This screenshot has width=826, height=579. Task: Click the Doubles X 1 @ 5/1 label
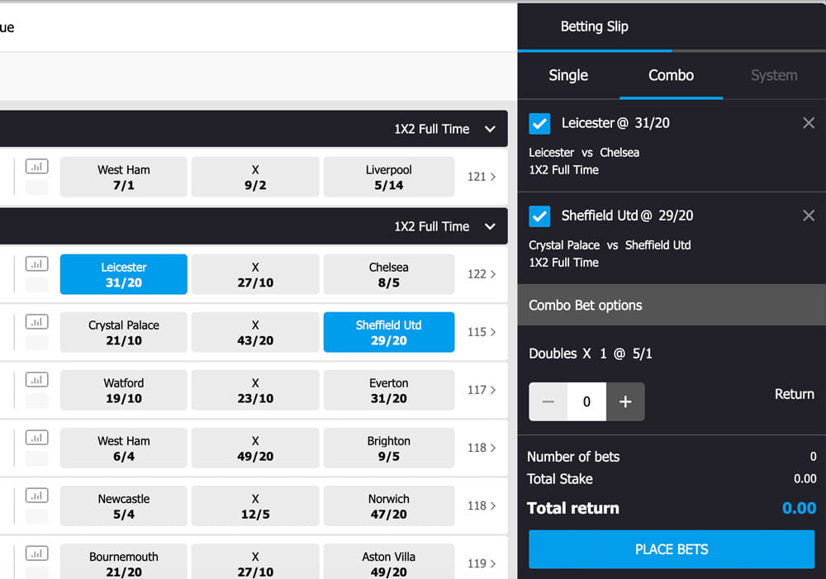[591, 354]
